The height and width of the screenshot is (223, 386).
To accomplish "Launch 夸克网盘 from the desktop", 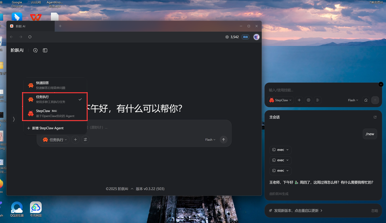I will click(x=36, y=209).
